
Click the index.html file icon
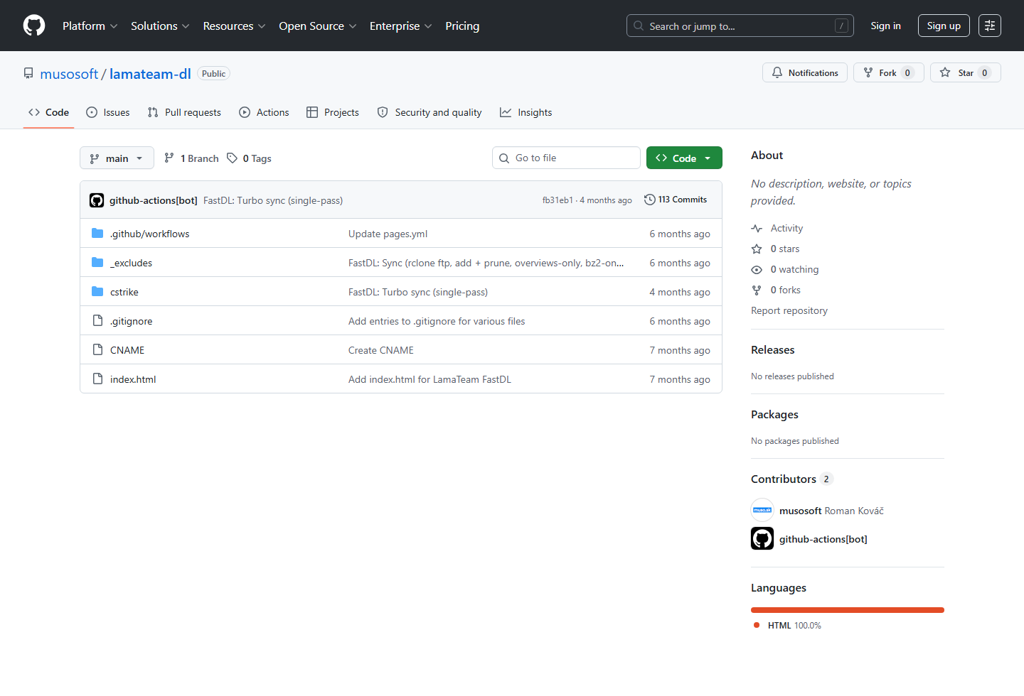pyautogui.click(x=97, y=379)
